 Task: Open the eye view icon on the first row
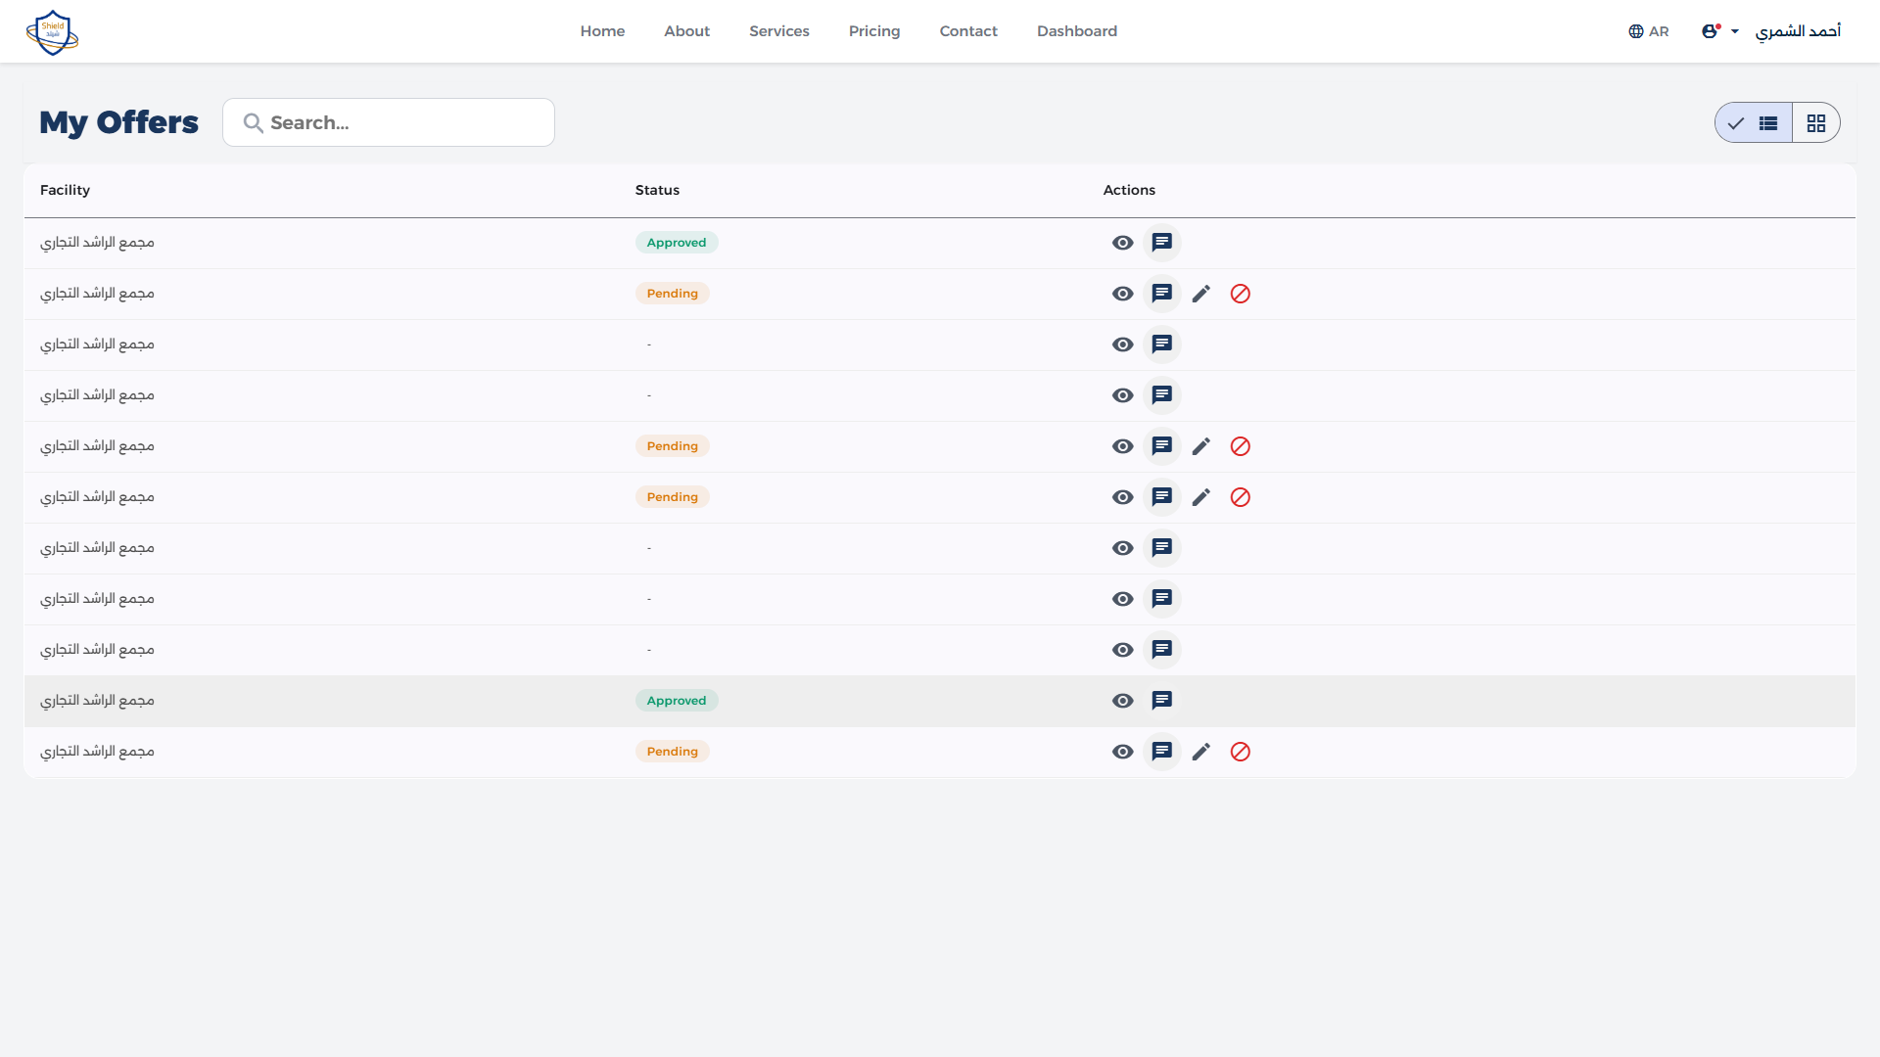point(1122,242)
